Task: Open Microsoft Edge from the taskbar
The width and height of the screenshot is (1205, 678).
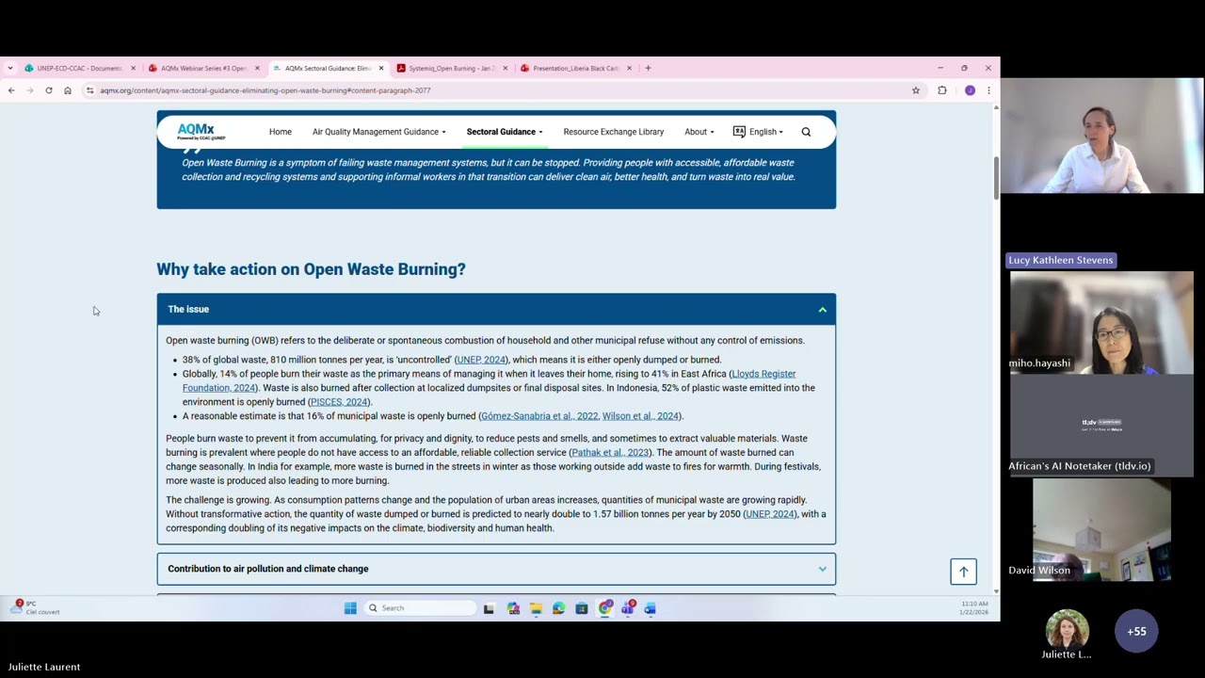Action: [558, 608]
